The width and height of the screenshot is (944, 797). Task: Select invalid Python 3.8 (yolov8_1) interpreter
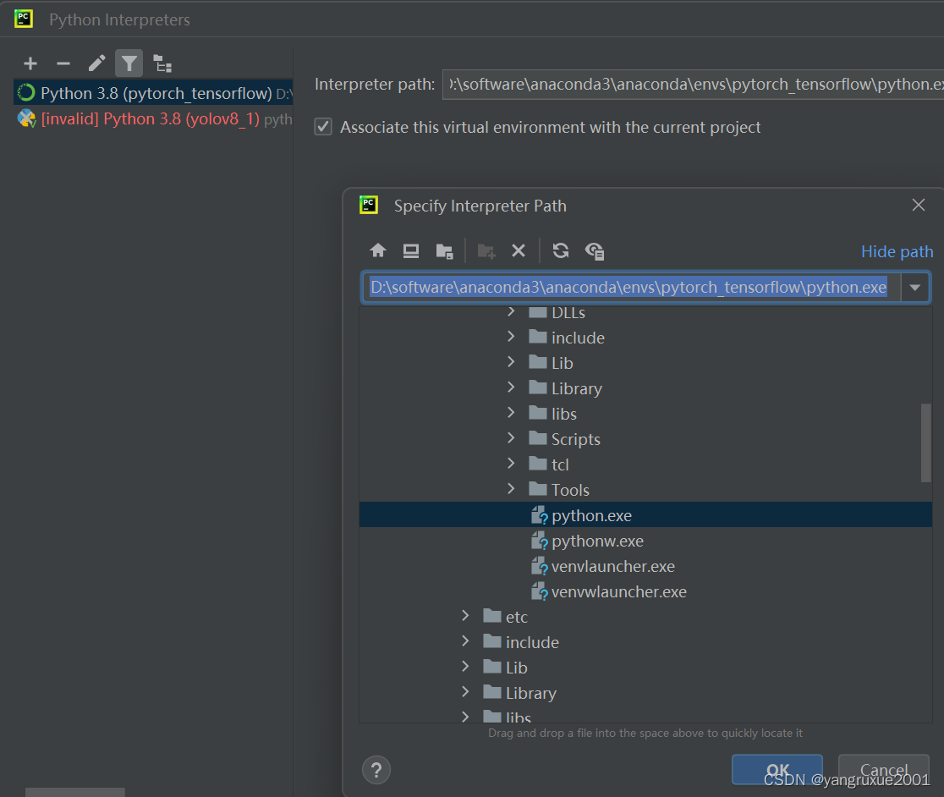[x=153, y=118]
